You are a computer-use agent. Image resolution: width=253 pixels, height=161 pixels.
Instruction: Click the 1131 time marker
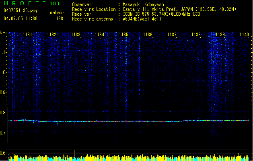[x=28, y=35]
